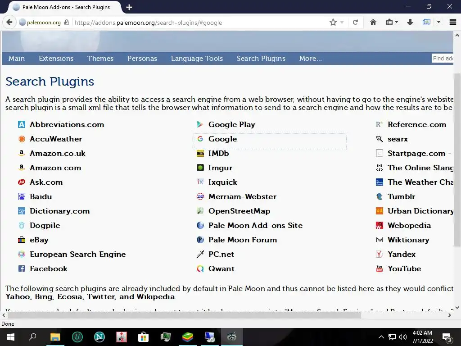461x346 pixels.
Task: Click the YouTube logo icon
Action: click(x=380, y=269)
